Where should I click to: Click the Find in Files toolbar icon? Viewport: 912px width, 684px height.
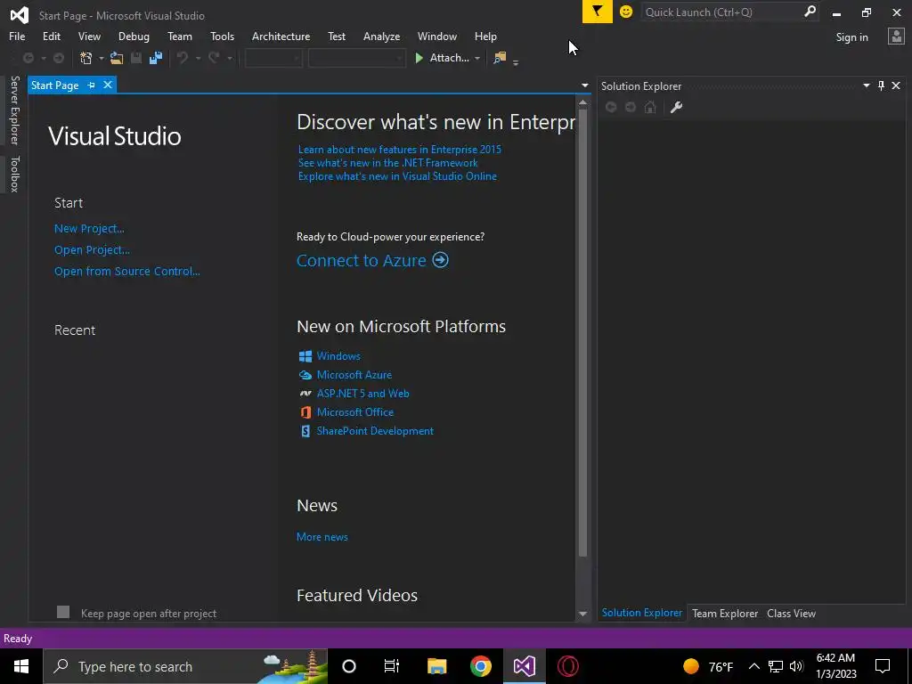click(x=500, y=58)
